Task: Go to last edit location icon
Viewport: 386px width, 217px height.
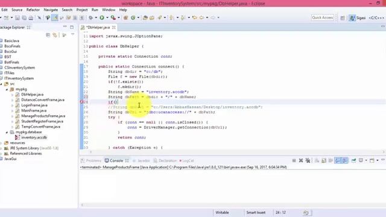Action: point(195,17)
